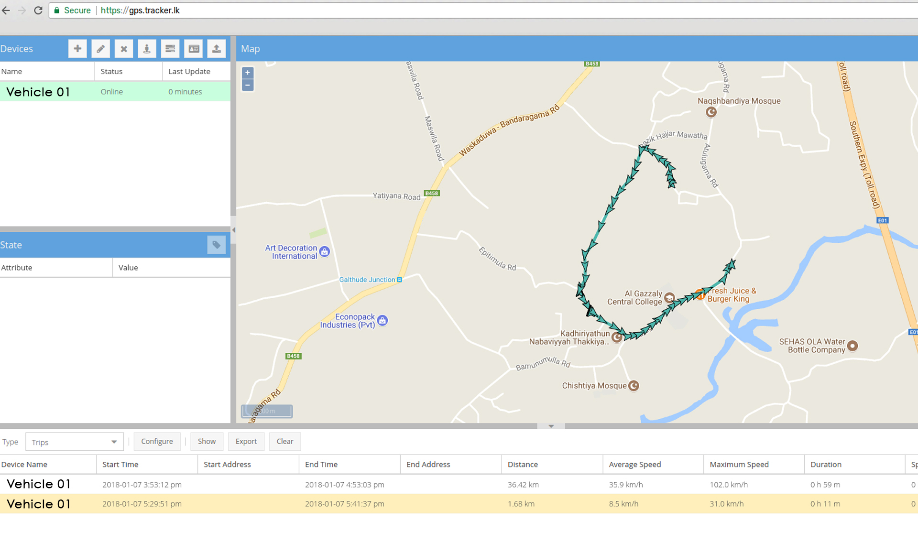918x543 pixels.
Task: Click Galthude Junction bus stop icon
Action: [x=400, y=280]
